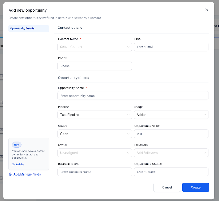Viewport: 219px width, 201px height.
Task: Click the Enter Business Name field
Action: (95, 172)
